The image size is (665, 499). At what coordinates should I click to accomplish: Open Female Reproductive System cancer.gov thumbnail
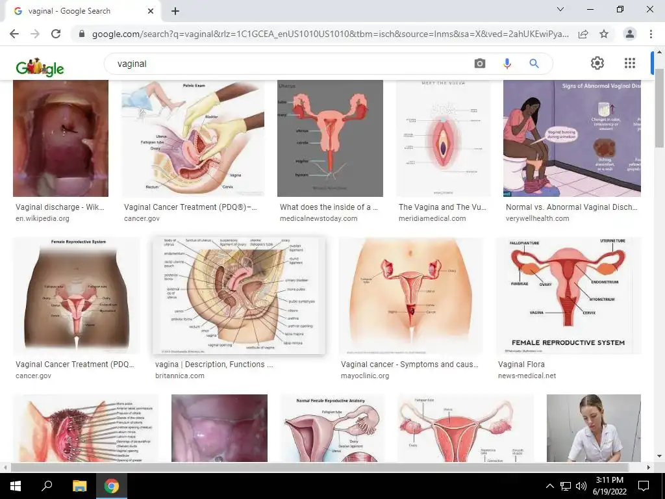pos(77,296)
